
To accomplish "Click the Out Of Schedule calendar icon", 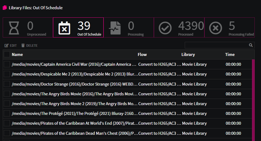I will pos(64,28).
